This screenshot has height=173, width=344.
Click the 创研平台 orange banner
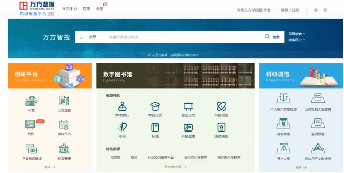click(50, 76)
